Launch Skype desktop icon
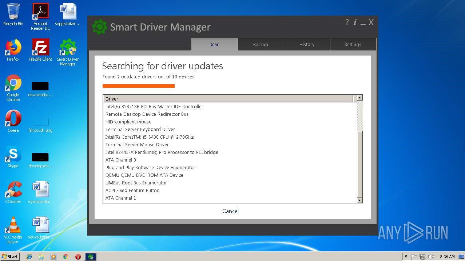 click(x=13, y=157)
